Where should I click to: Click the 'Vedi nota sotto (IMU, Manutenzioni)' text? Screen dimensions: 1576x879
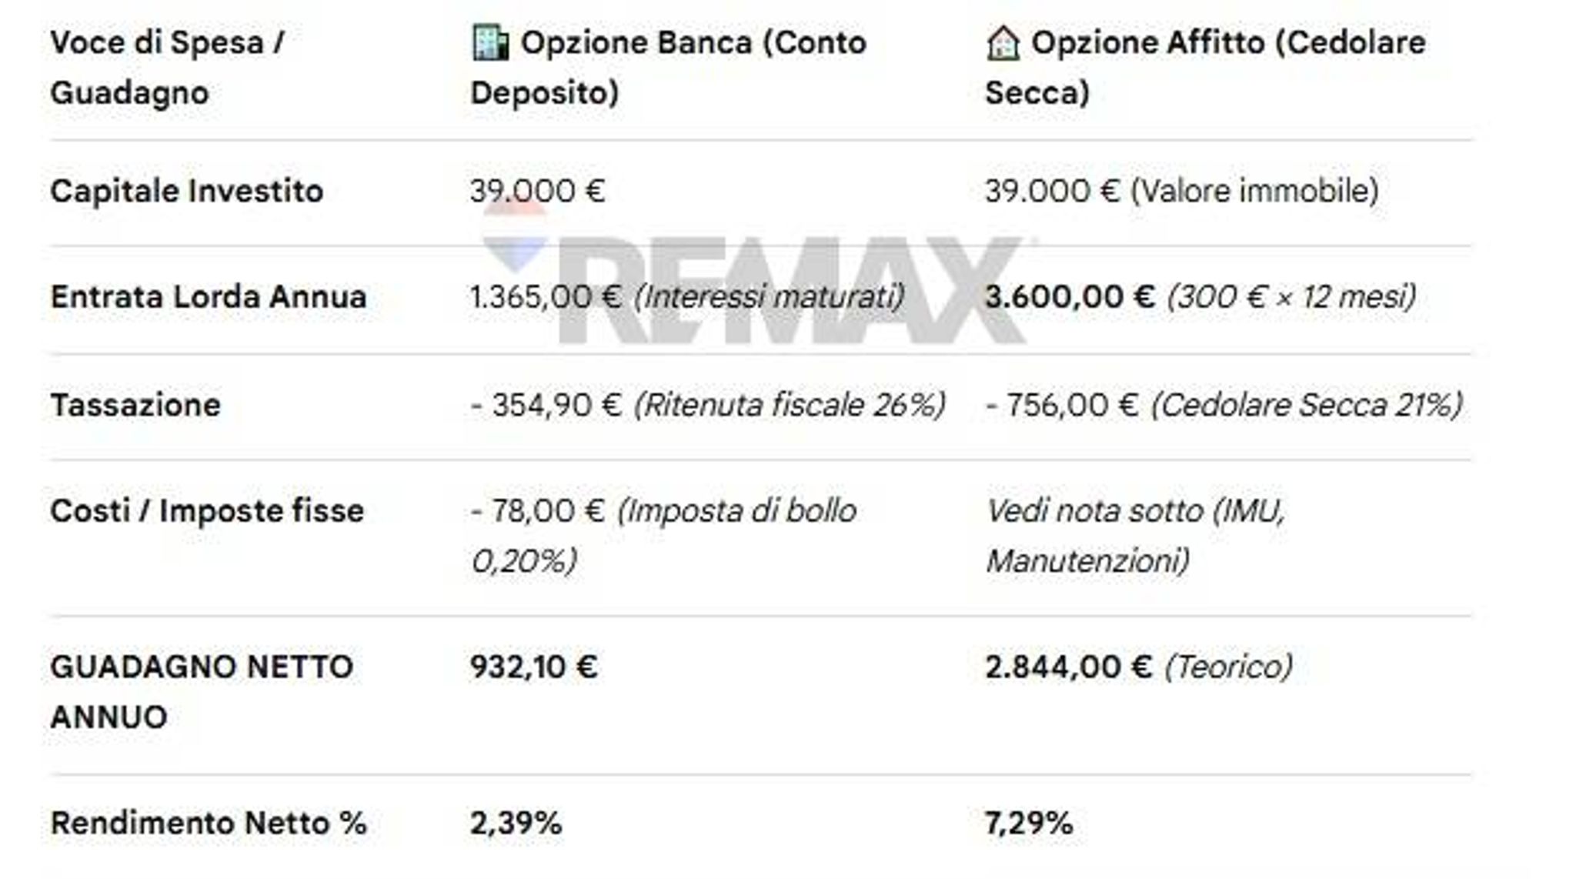[1135, 536]
